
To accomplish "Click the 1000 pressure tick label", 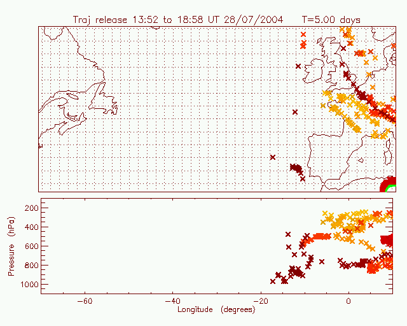I will point(29,285).
